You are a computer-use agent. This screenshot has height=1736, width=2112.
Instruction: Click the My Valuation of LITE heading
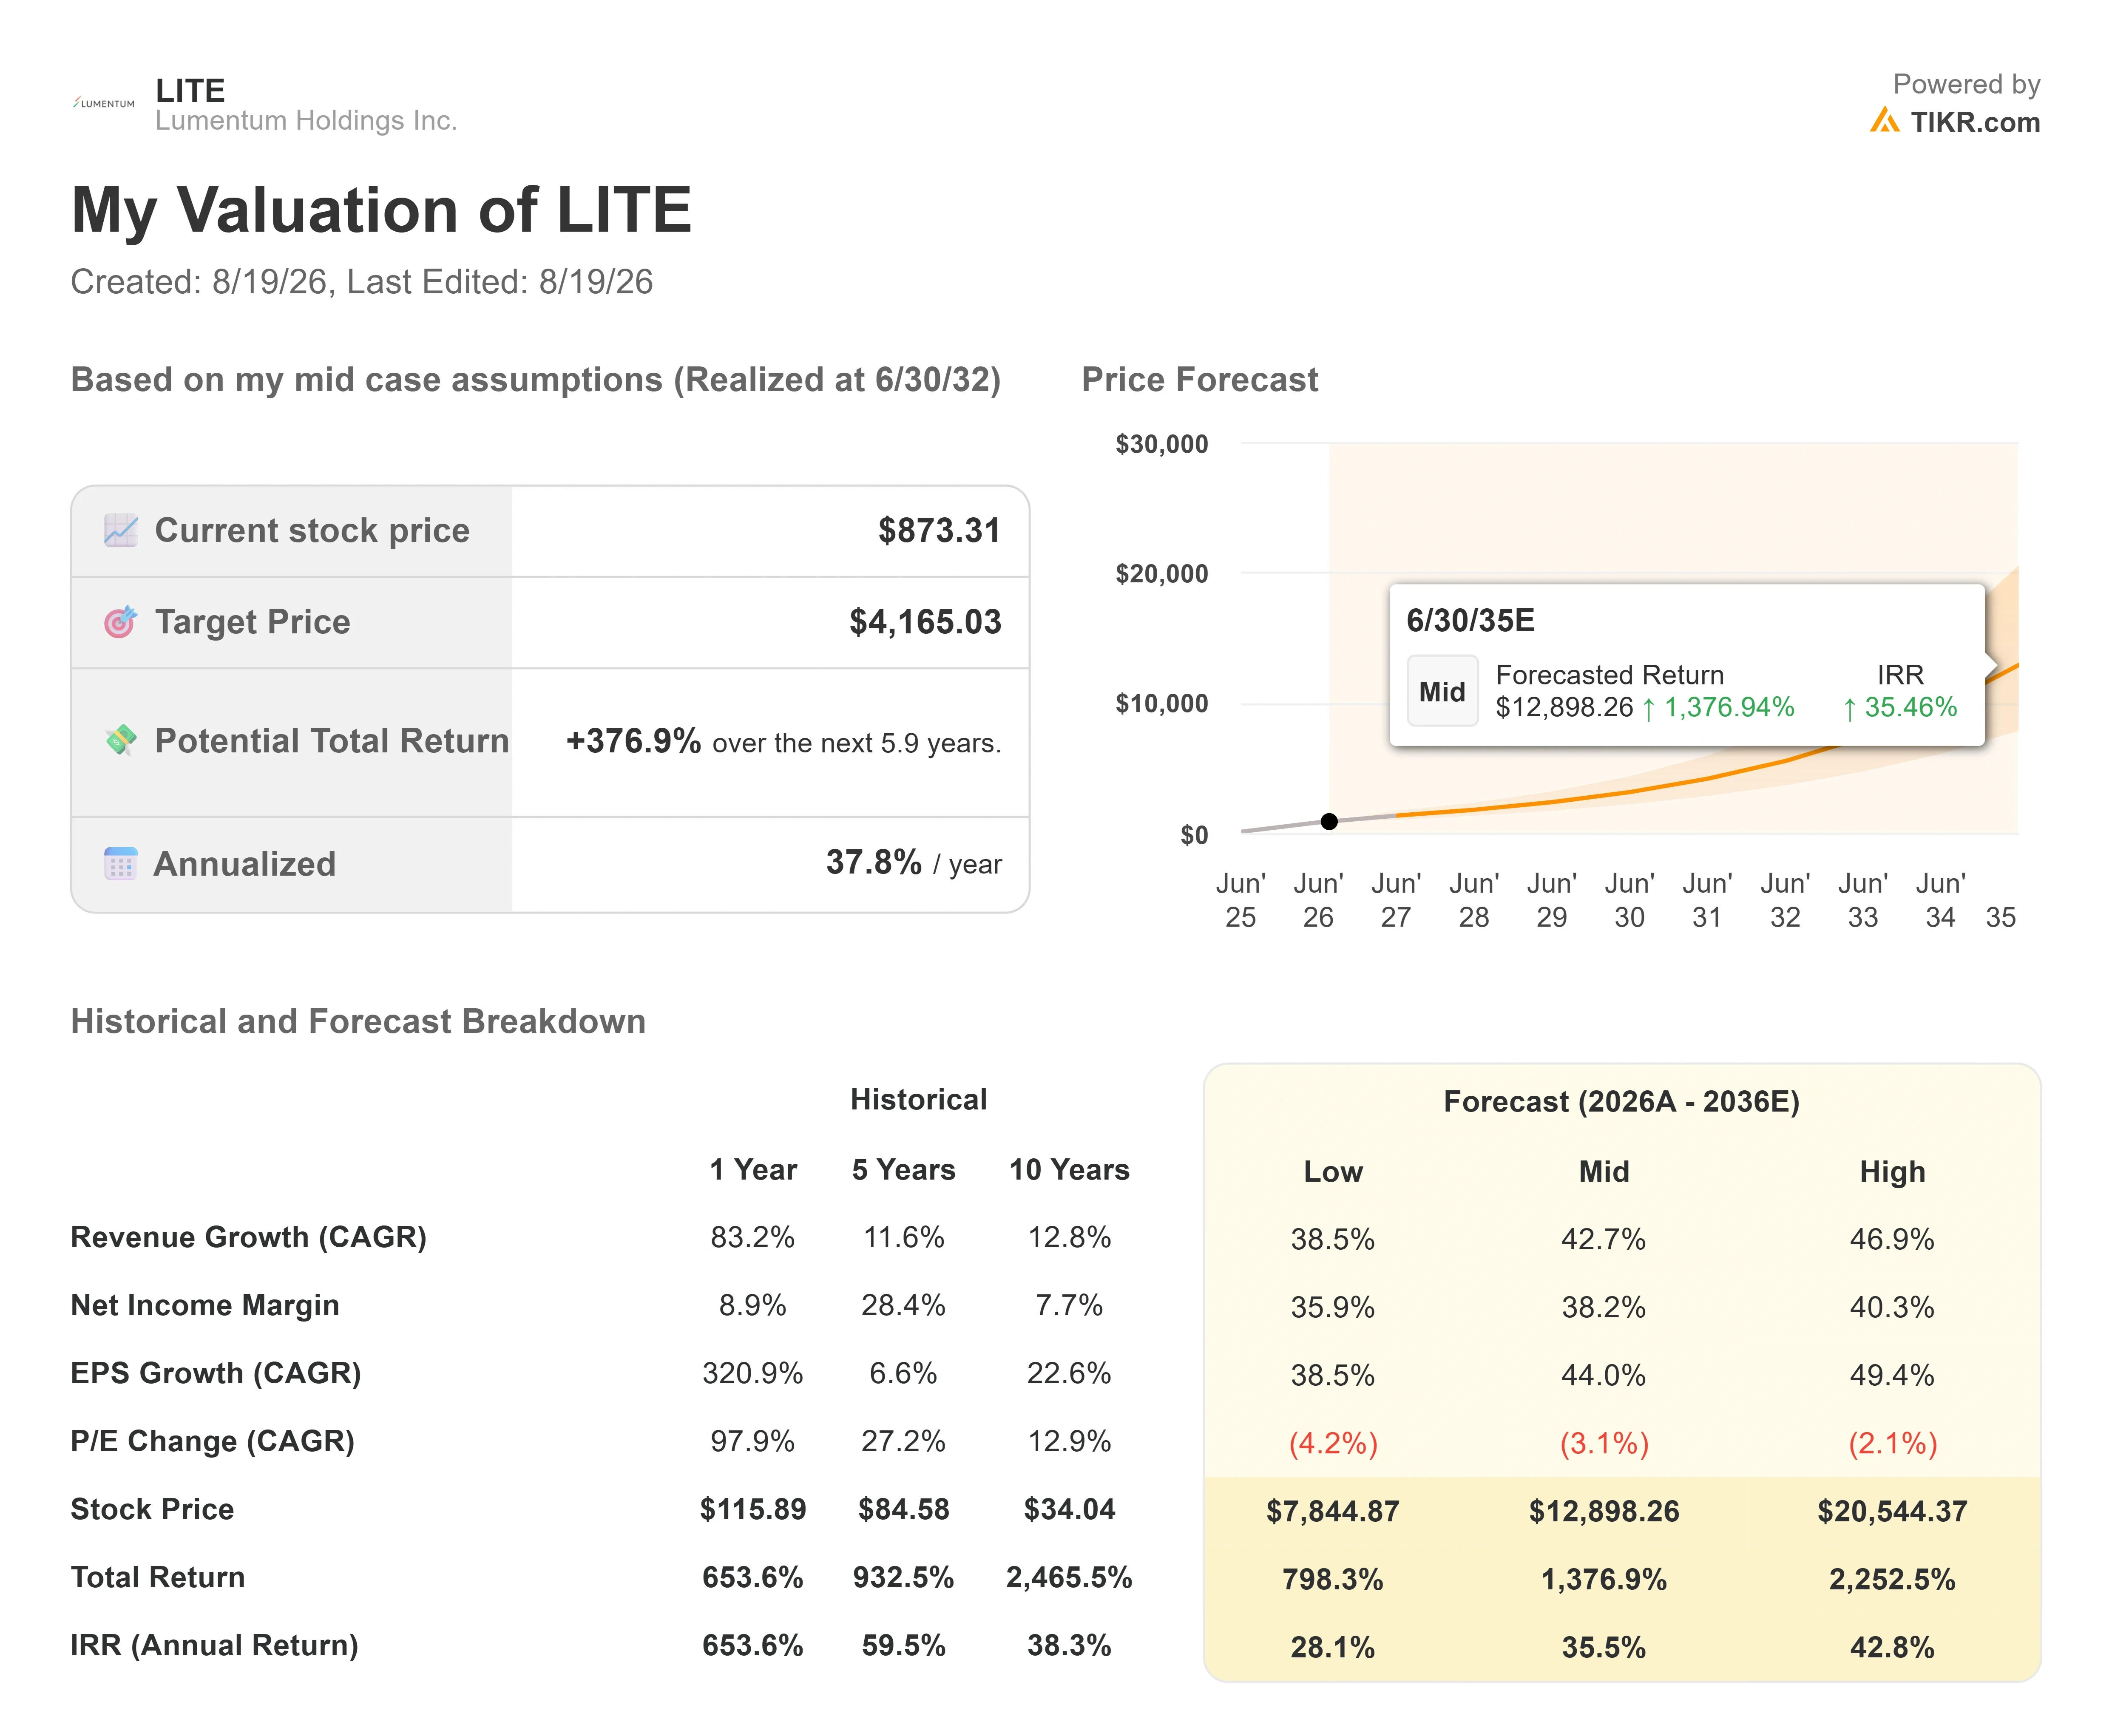[x=381, y=210]
